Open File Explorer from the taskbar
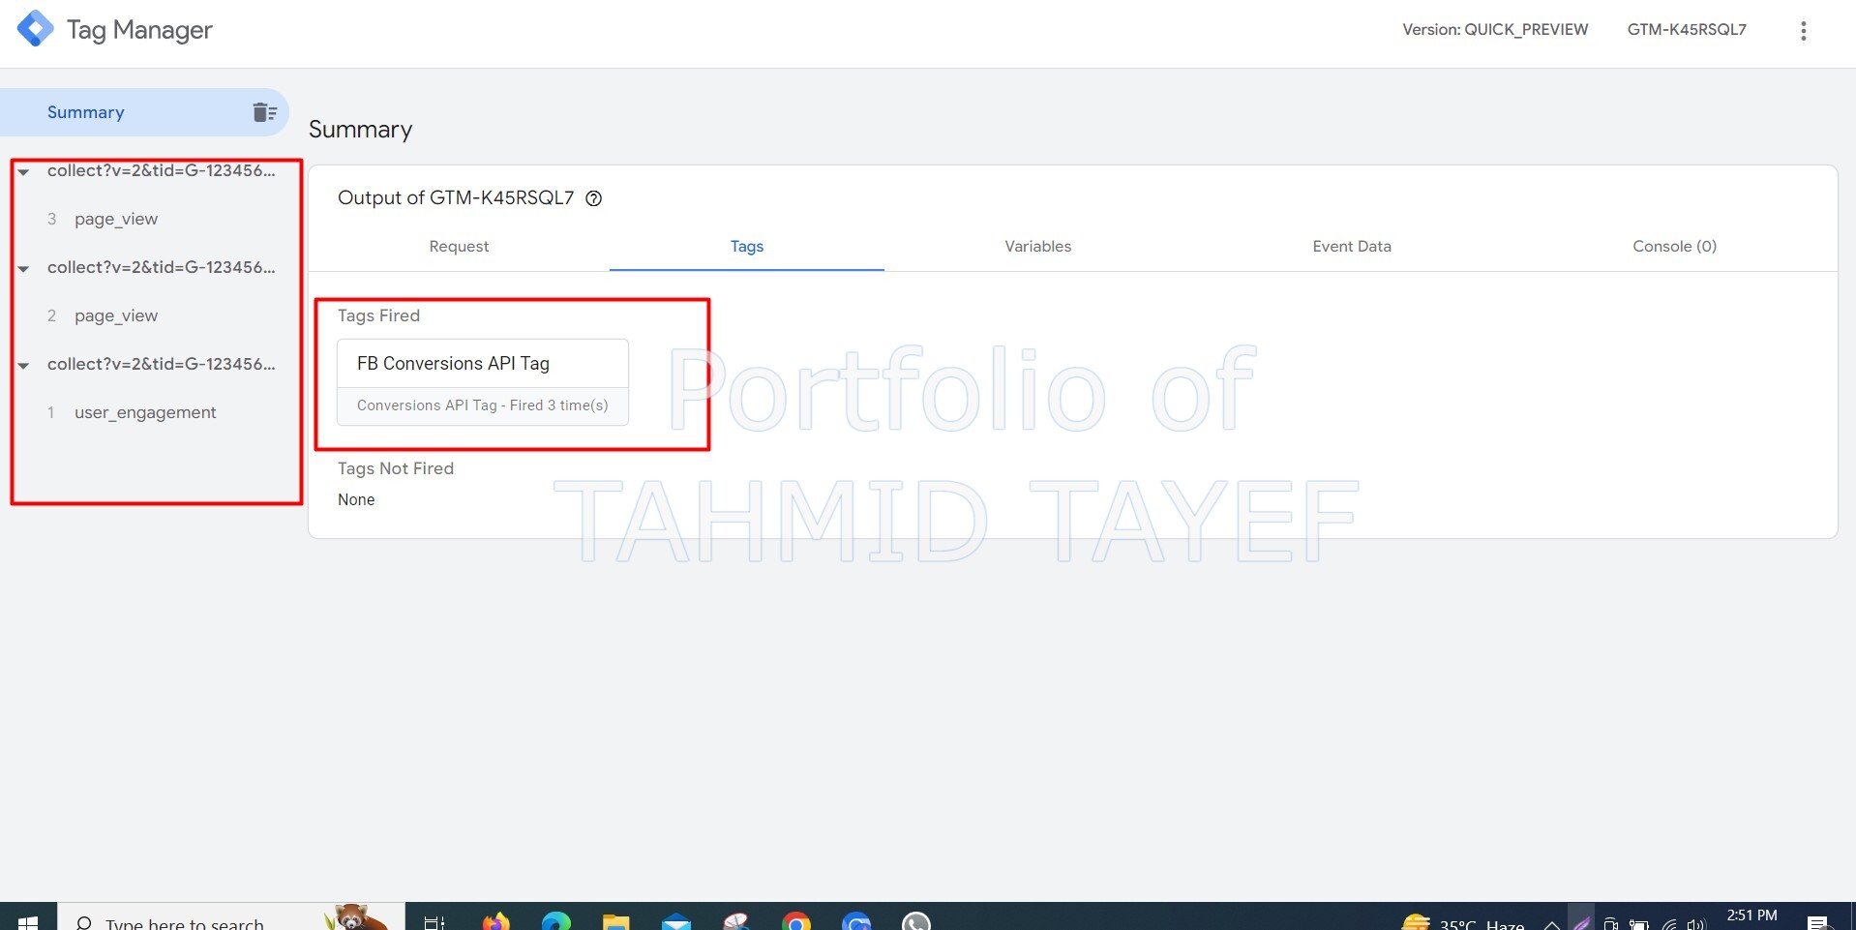Image resolution: width=1856 pixels, height=930 pixels. pos(615,920)
